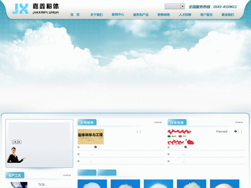Open the 客户留言 menu item
The width and height of the screenshot is (251, 188).
(206, 15)
